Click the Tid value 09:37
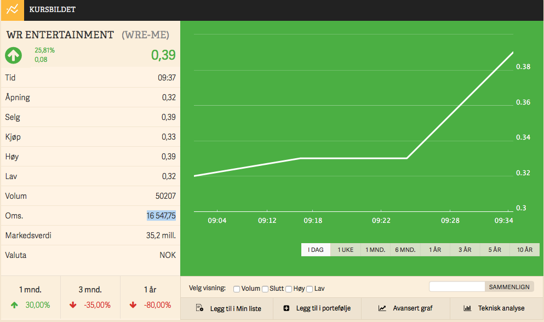The height and width of the screenshot is (322, 544). tap(167, 78)
